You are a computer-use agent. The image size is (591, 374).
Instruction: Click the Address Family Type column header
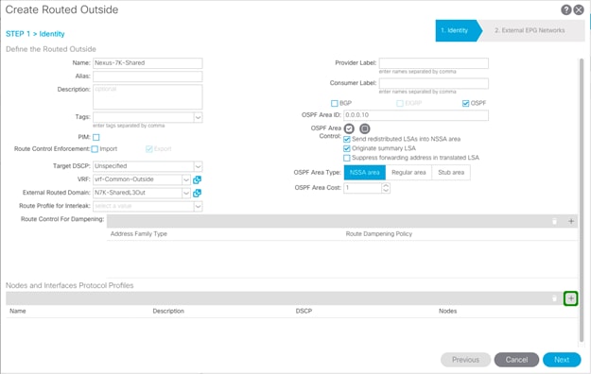tap(138, 234)
